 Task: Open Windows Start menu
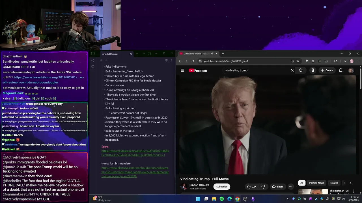click(198, 199)
